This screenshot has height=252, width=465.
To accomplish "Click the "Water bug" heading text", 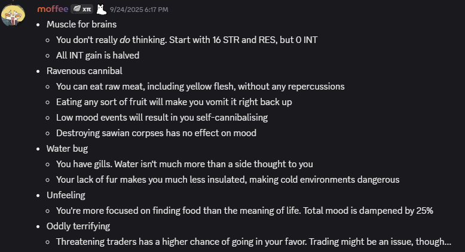I will pos(67,148).
